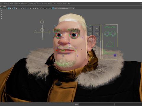
Task: Reset gamma using gamma icon
Action: (47, 8)
